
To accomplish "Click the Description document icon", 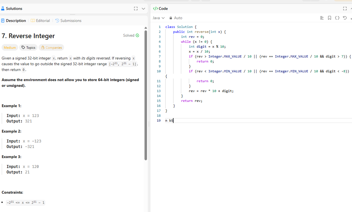I will point(3,21).
